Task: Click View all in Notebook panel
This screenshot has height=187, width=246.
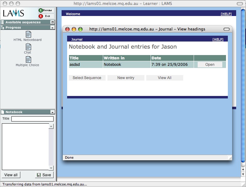Action: tap(11, 175)
